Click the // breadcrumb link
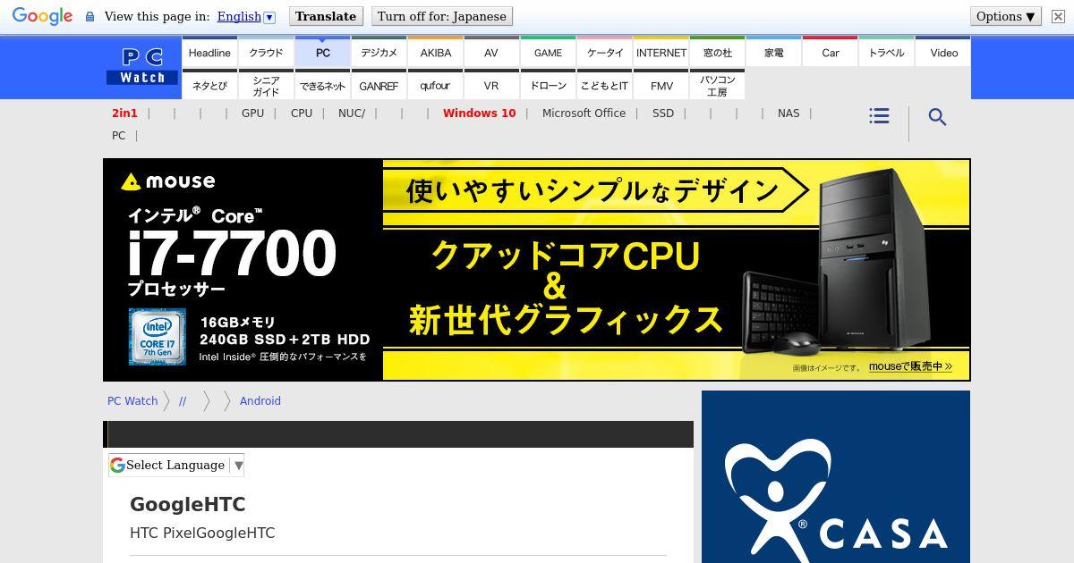1074x563 pixels. pos(183,401)
